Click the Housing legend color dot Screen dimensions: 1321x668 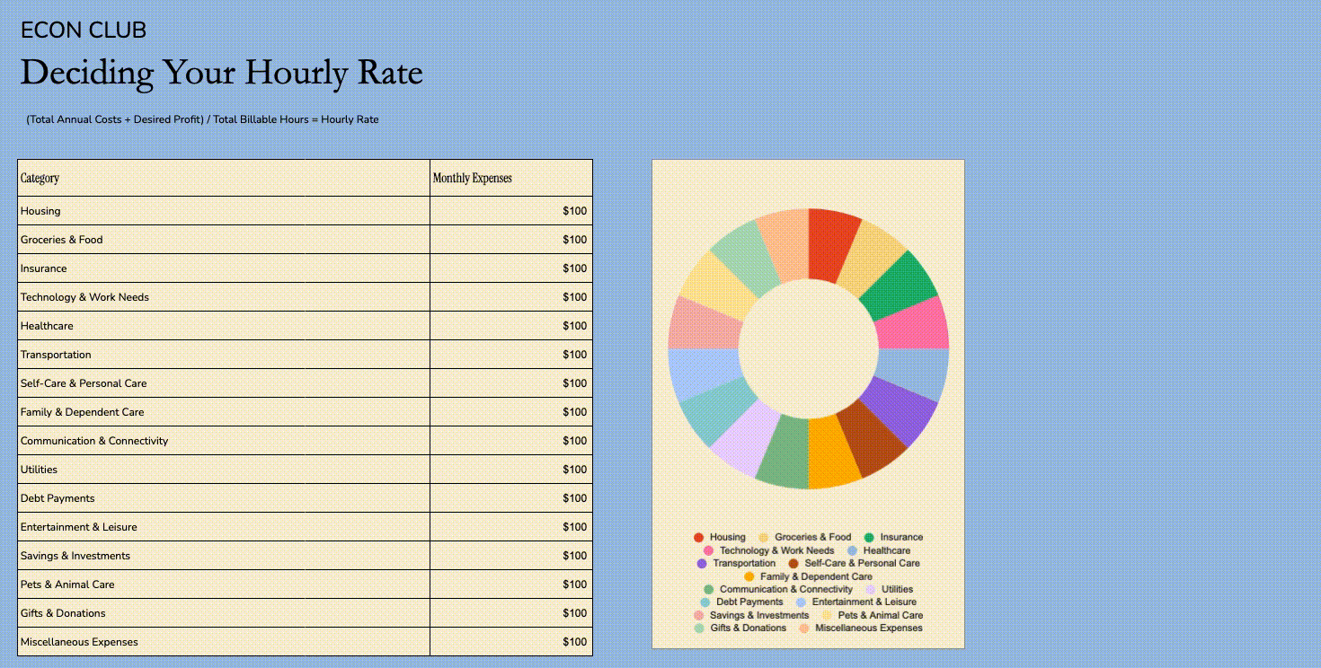tap(699, 537)
